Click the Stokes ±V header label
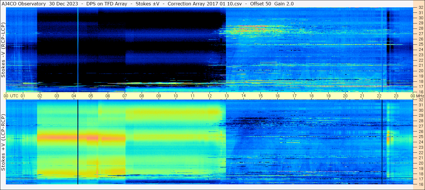 coord(148,4)
